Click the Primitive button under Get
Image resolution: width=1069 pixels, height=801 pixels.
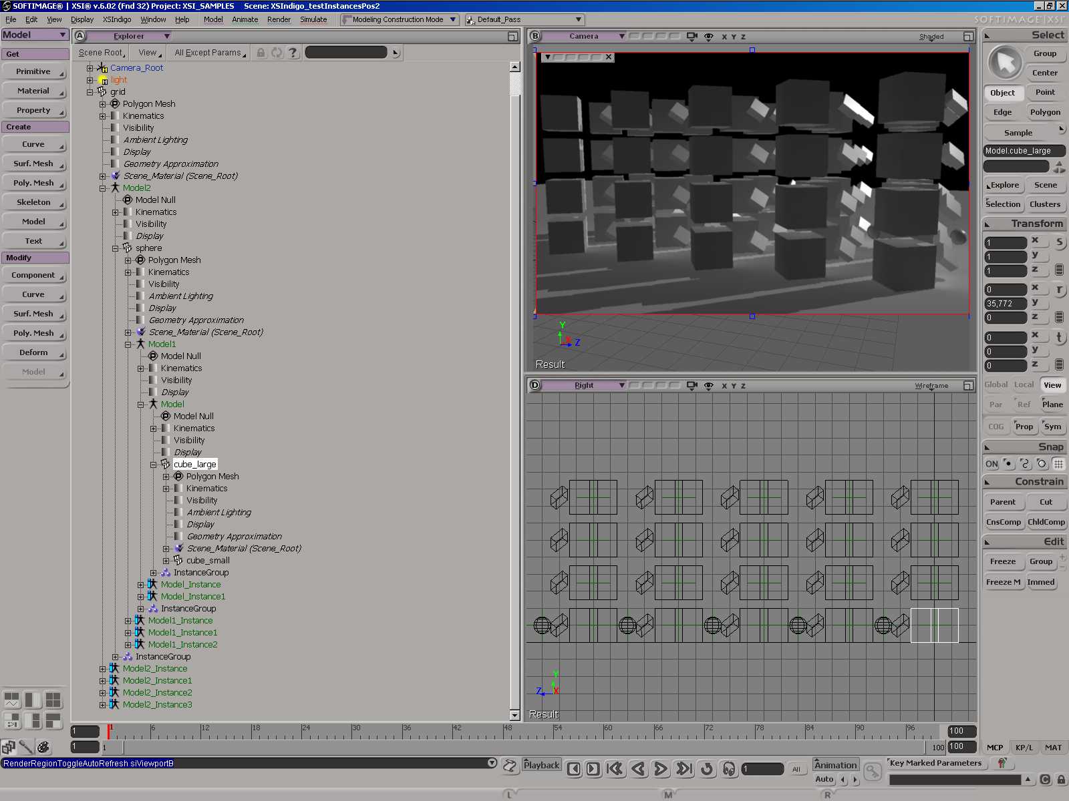[33, 71]
